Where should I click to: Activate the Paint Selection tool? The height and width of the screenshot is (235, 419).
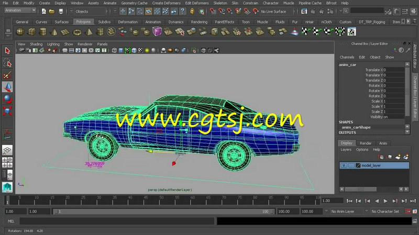[x=7, y=75]
